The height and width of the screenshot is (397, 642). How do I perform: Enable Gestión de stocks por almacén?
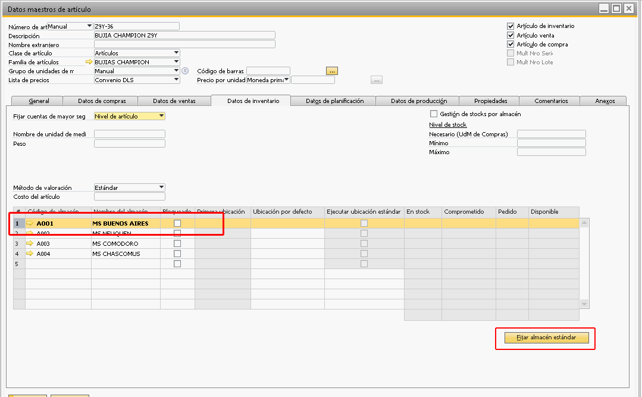coord(434,114)
